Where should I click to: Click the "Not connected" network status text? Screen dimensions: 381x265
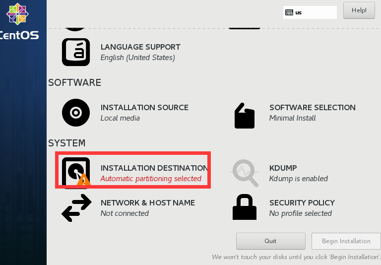coord(125,213)
